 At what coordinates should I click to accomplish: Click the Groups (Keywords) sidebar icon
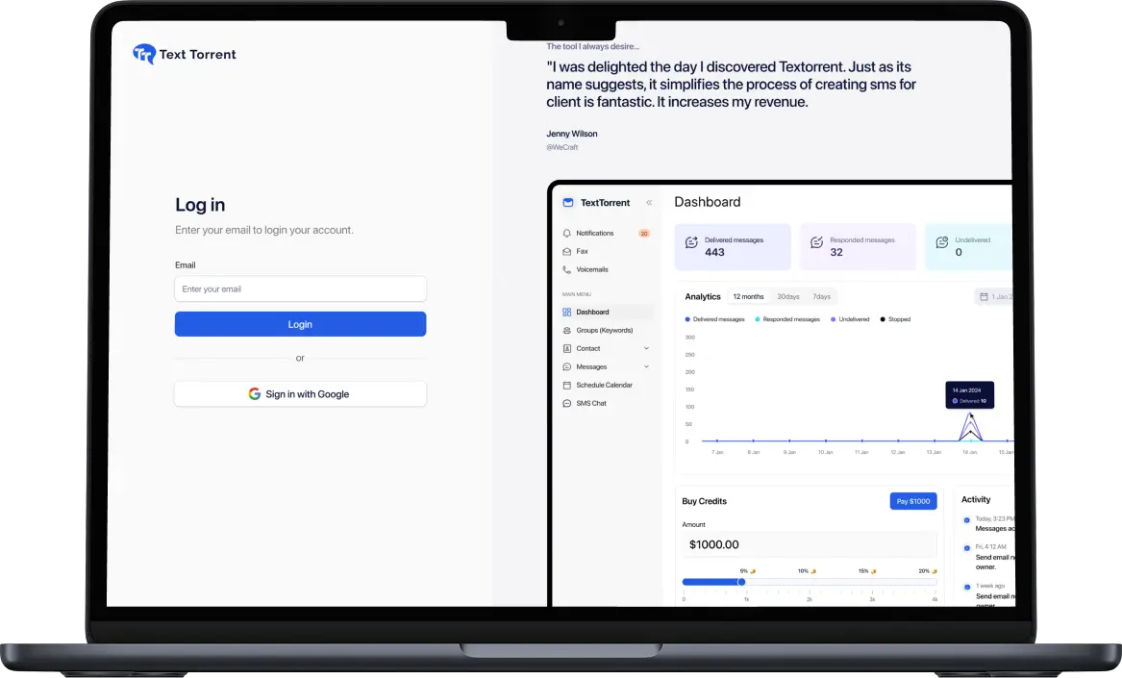(567, 330)
